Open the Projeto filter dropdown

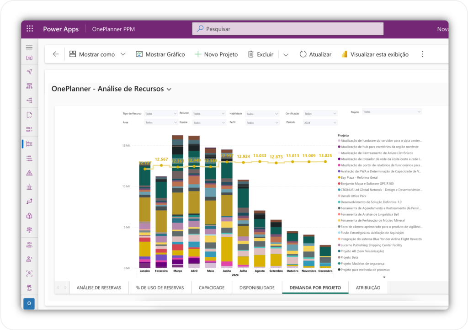click(x=392, y=112)
